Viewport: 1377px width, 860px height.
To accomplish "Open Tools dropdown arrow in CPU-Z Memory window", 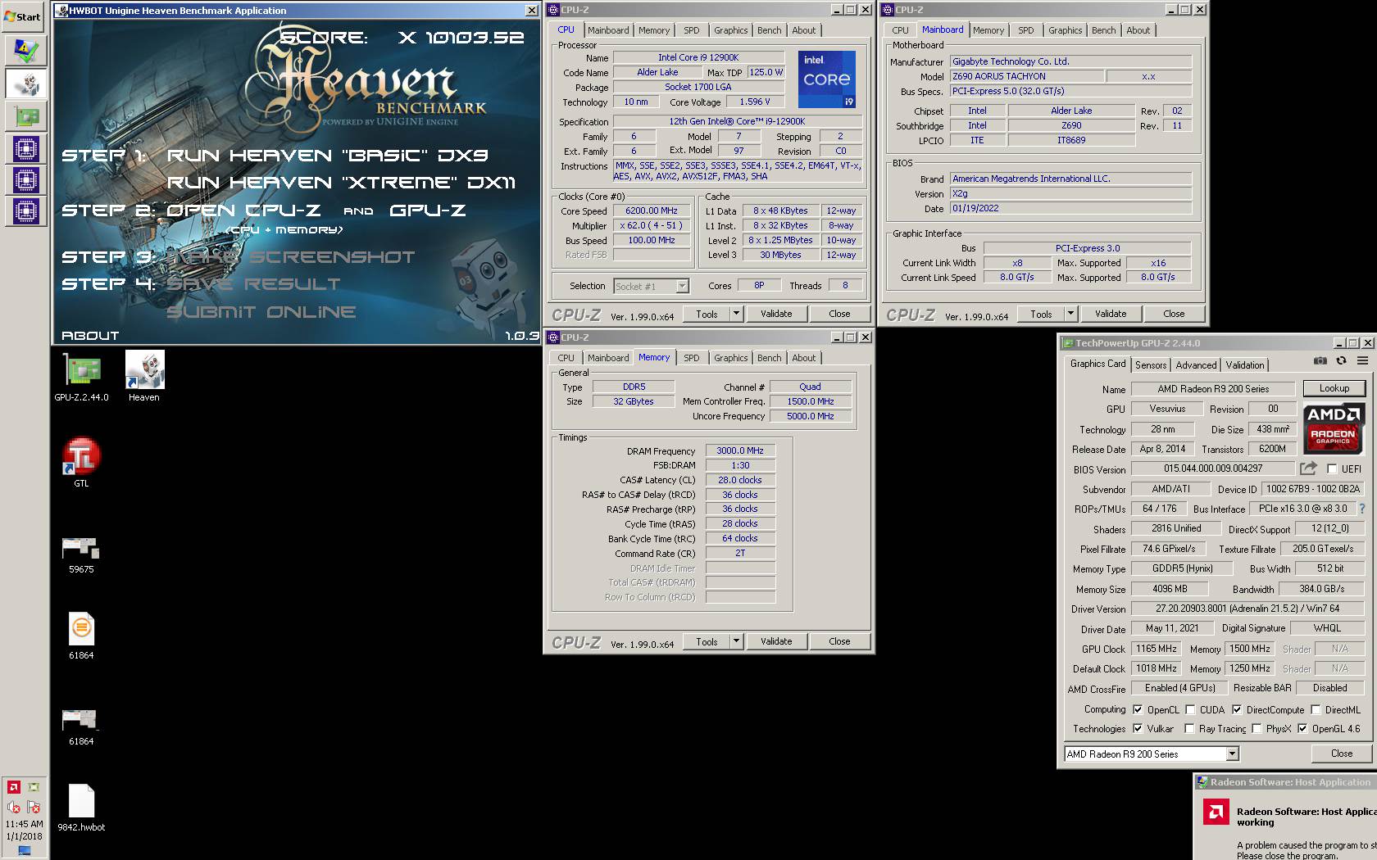I will 736,641.
